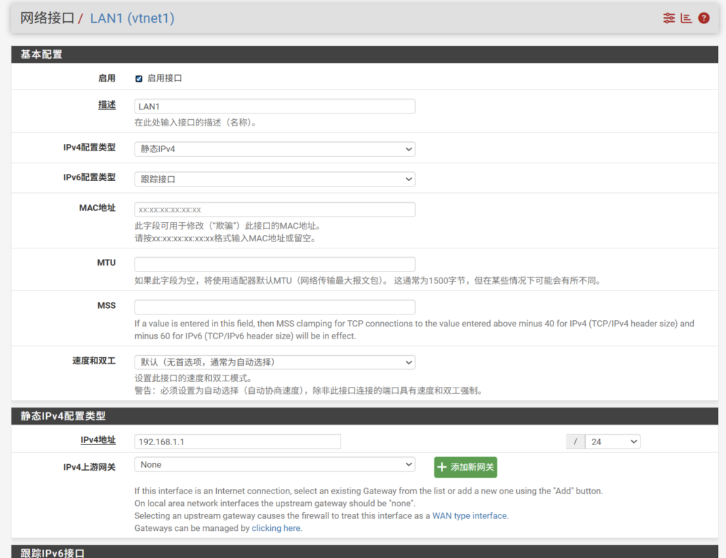
Task: Follow the clicking here gateways link
Action: (276, 528)
